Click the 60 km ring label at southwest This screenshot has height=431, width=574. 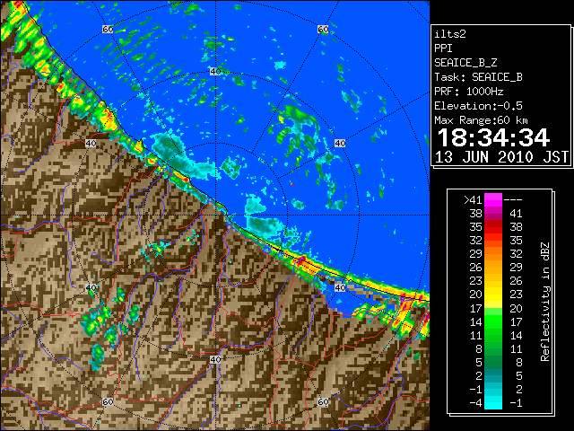coord(108,401)
